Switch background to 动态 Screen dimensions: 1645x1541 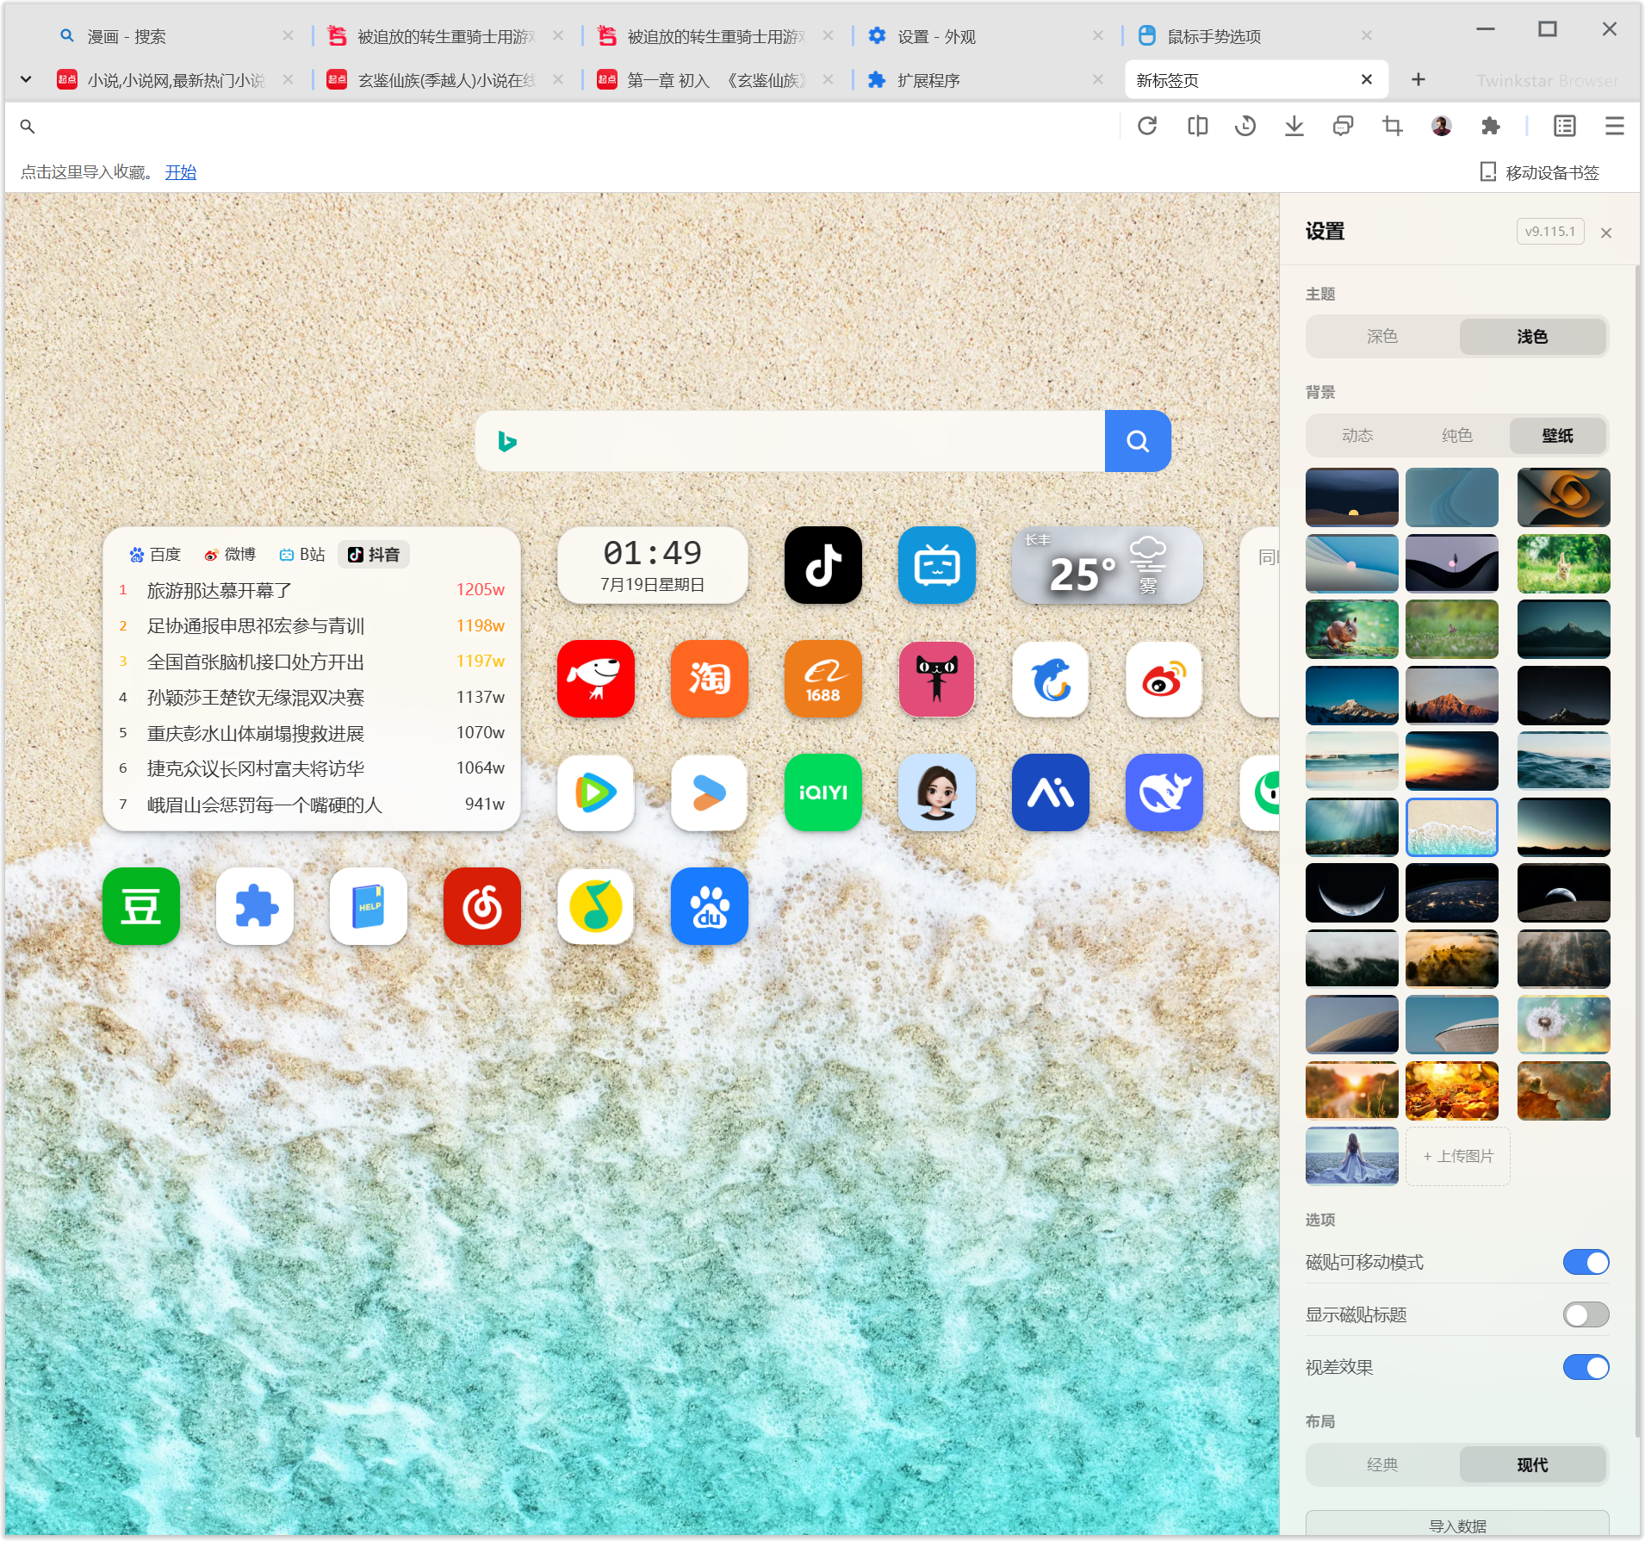point(1357,436)
